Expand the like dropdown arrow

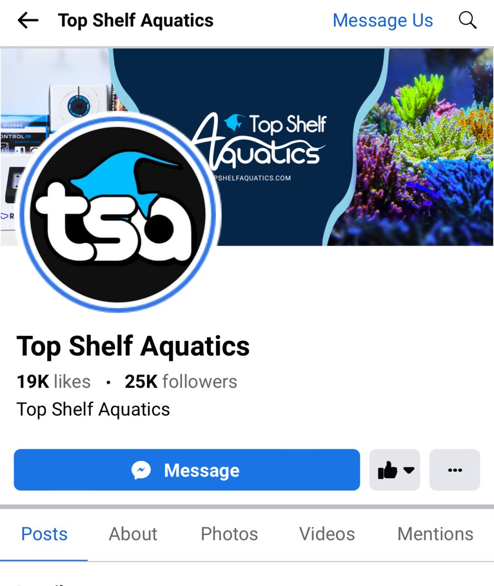click(x=409, y=470)
